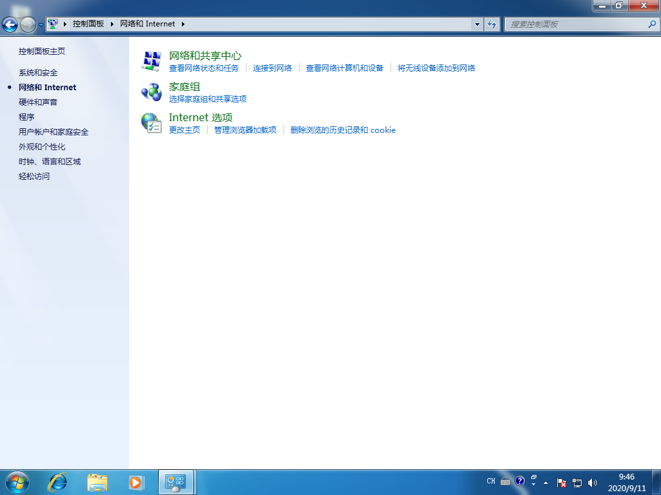Click the network status tray icon

point(577,482)
